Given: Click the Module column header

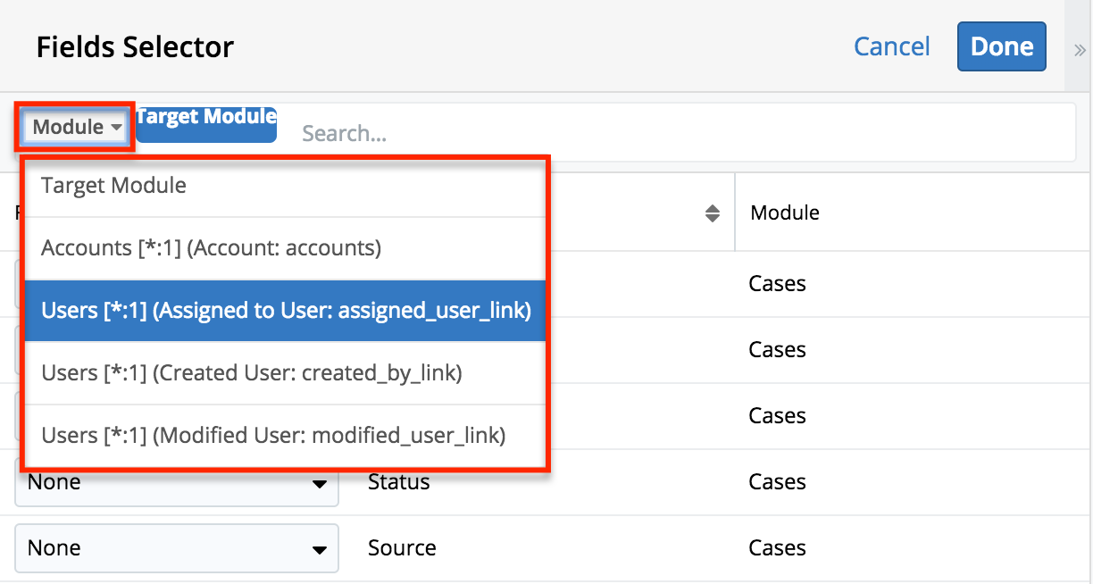Looking at the screenshot, I should 785,213.
